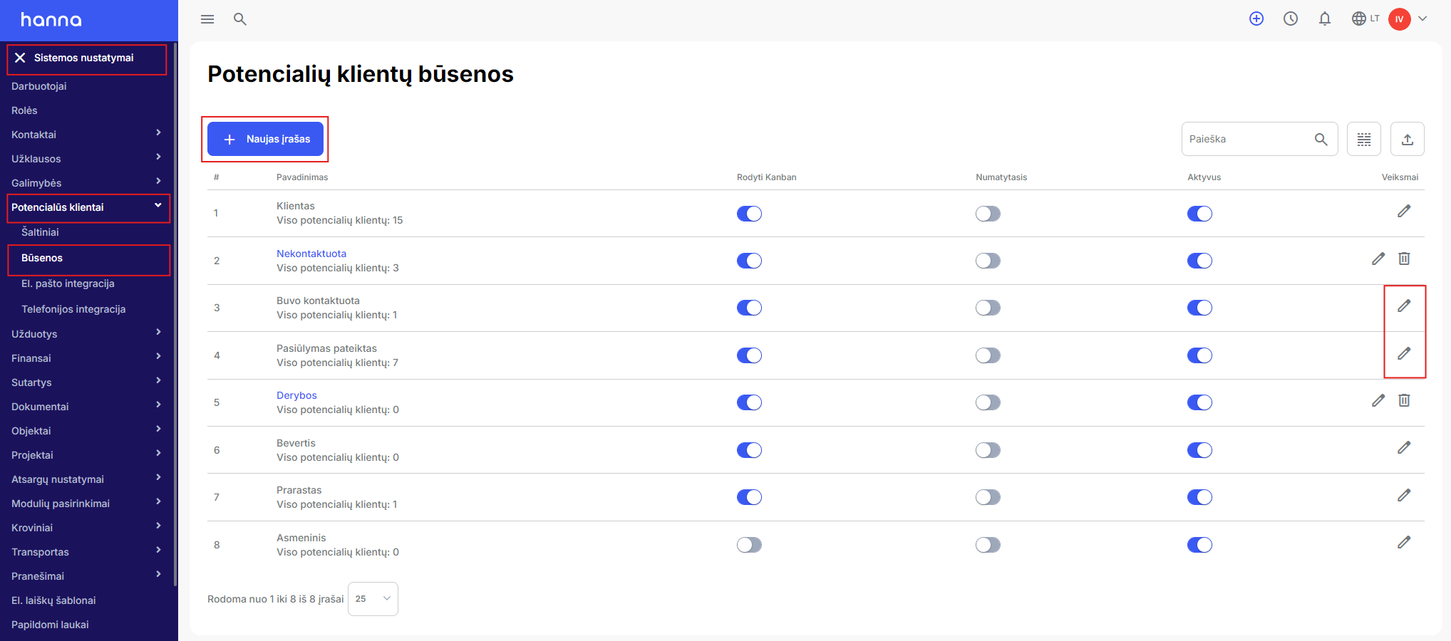
Task: Open the Nekontaktuota link
Action: tap(311, 254)
